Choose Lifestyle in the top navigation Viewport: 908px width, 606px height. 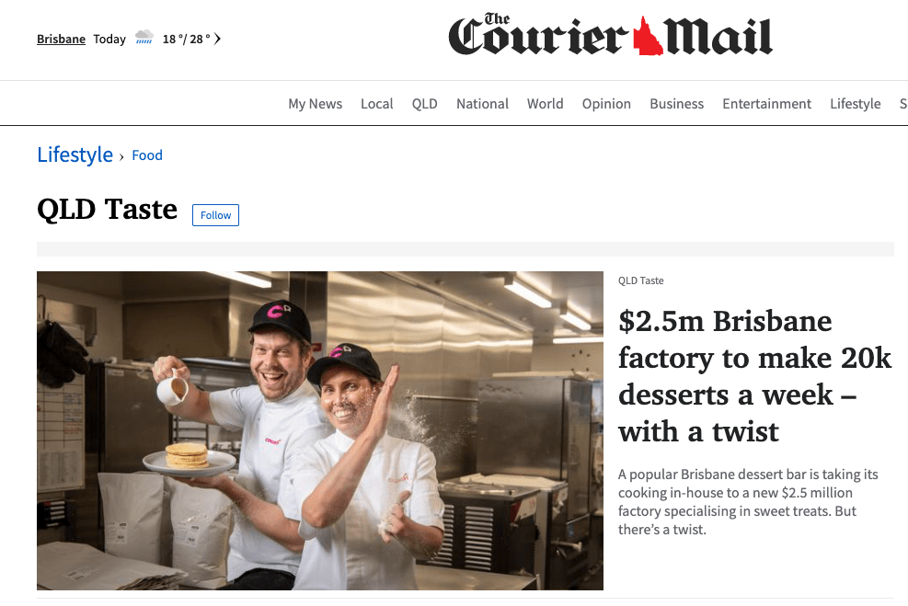pos(856,104)
